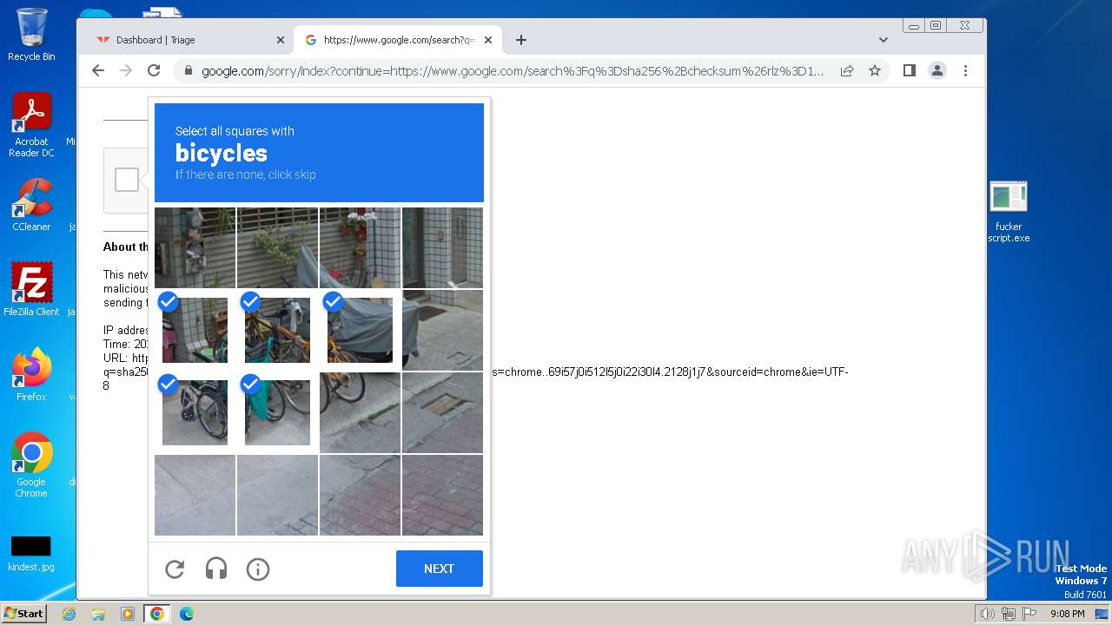Open Action Center flag tray icon
The image size is (1112, 625).
click(x=1029, y=614)
